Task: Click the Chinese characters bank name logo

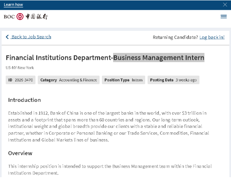Action: tap(36, 16)
